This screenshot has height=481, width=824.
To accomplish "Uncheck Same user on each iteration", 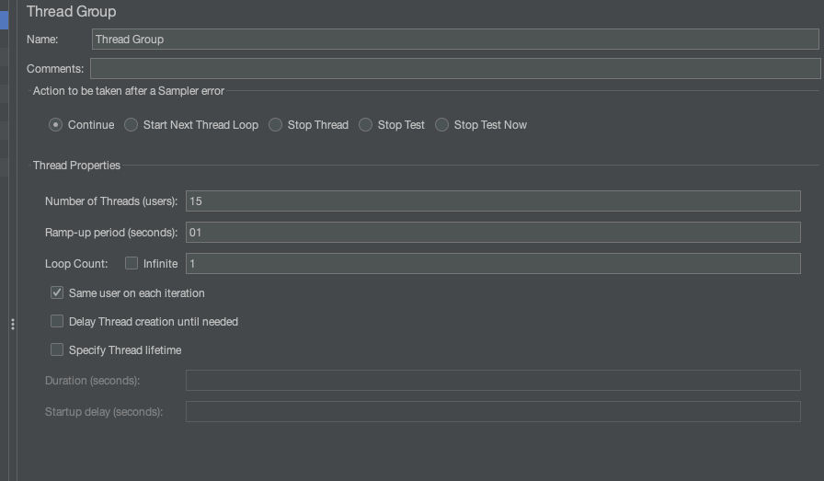I will (x=57, y=292).
